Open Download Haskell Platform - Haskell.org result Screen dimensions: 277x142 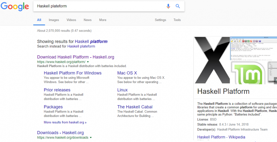[x=76, y=57]
